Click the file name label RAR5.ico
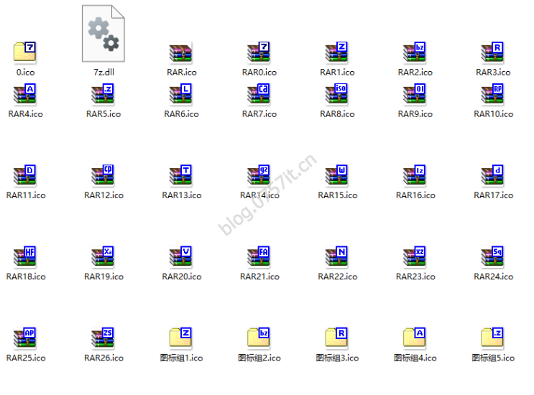Image resolution: width=534 pixels, height=395 pixels. [x=103, y=114]
